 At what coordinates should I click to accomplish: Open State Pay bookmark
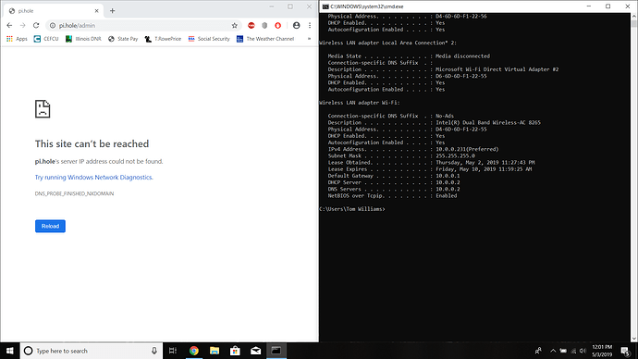click(123, 39)
